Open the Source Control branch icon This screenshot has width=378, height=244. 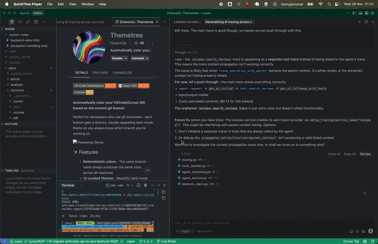28,22
